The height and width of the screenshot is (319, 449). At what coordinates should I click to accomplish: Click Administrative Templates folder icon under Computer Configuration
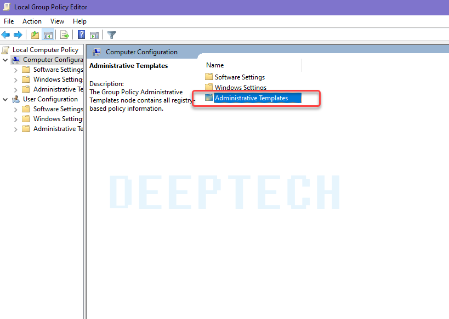click(26, 89)
